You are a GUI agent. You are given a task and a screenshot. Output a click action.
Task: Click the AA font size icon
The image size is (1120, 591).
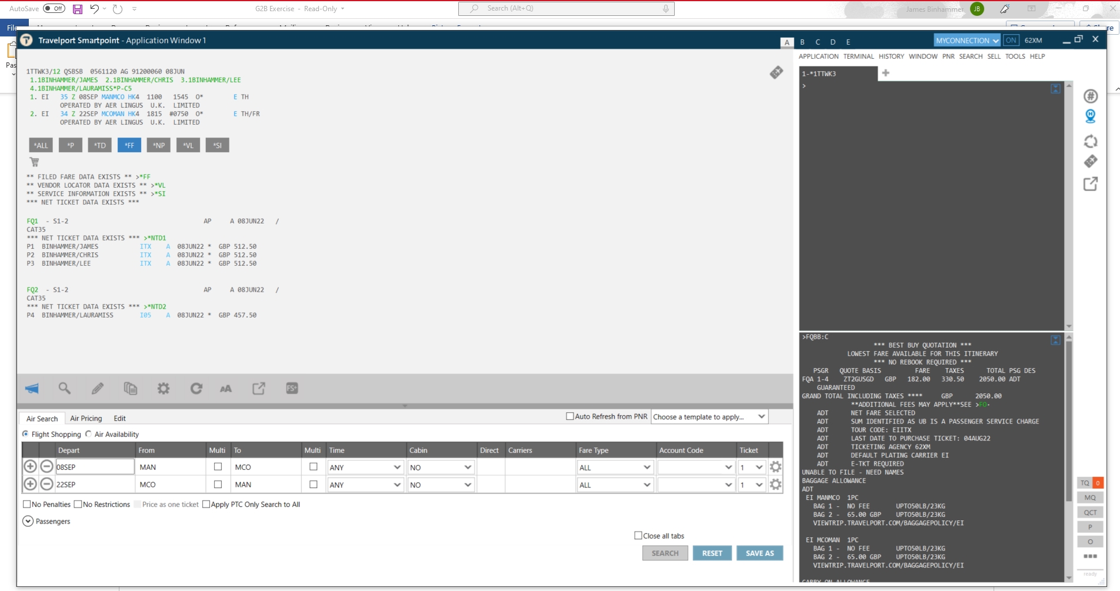coord(226,389)
